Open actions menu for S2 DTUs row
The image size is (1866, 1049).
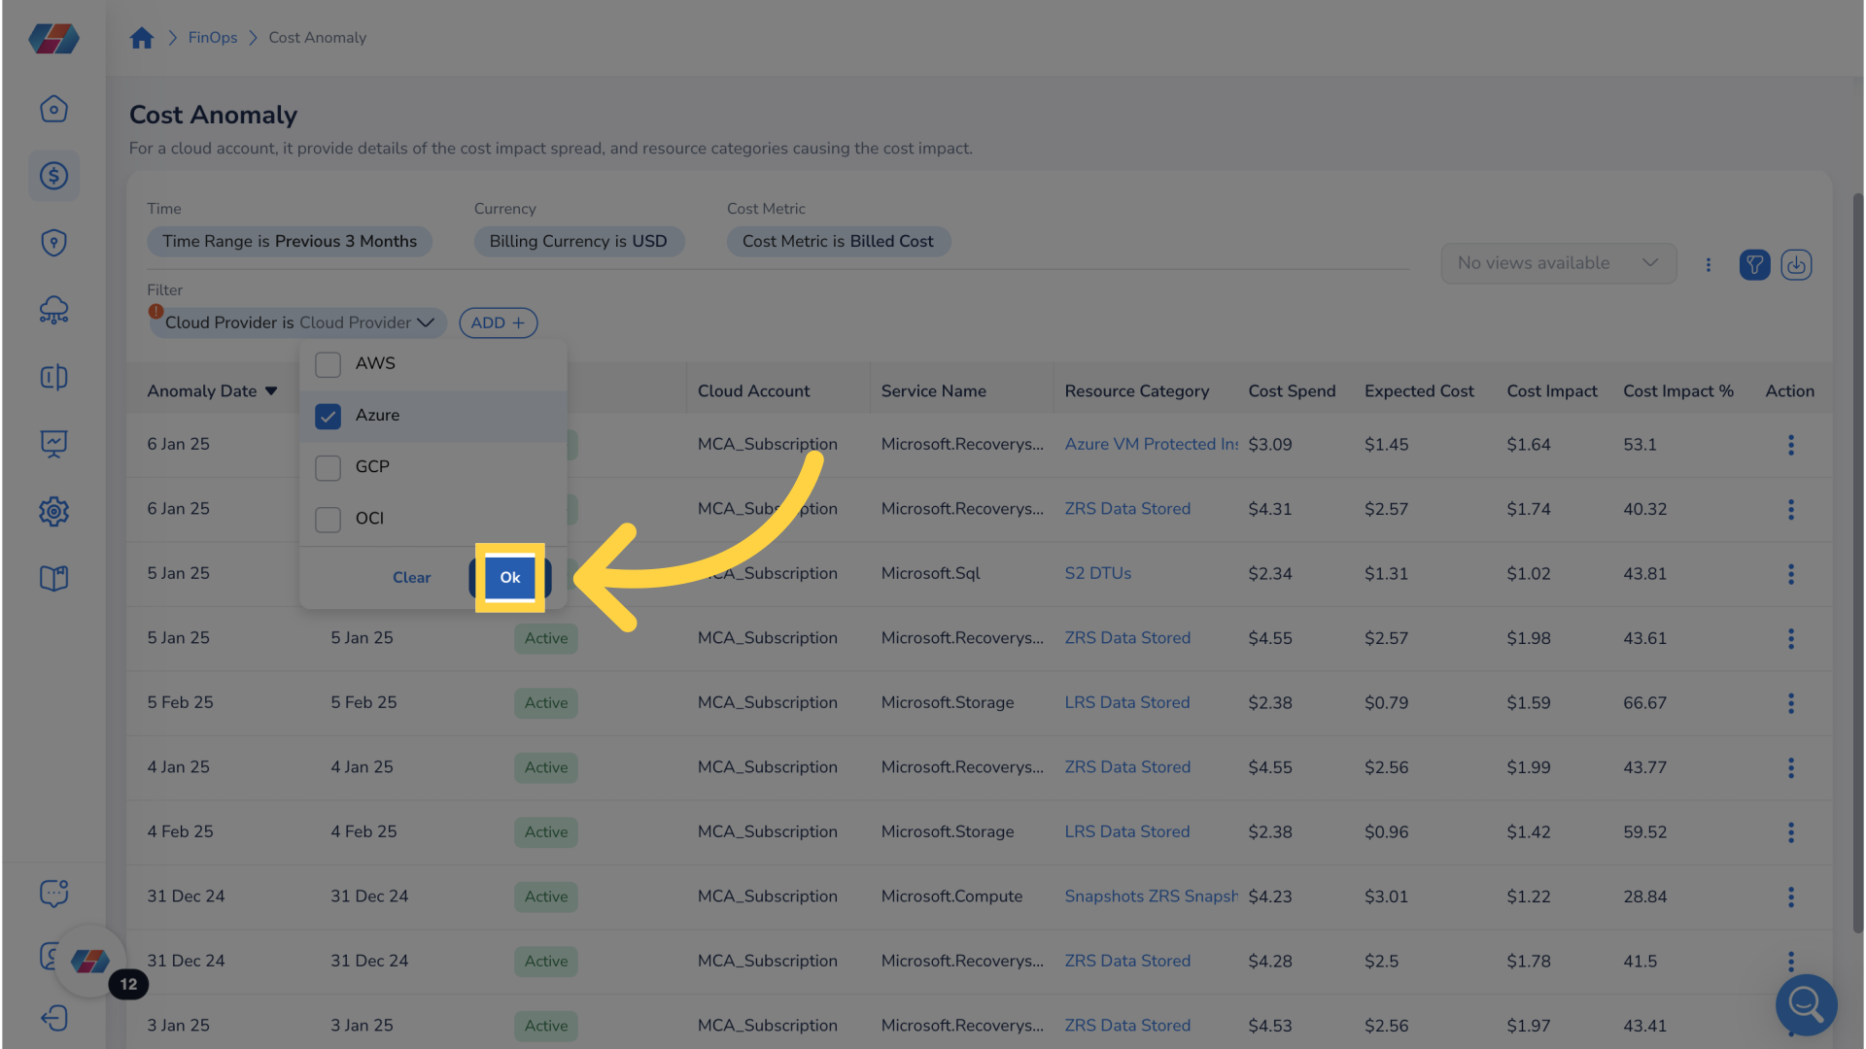[x=1790, y=574]
